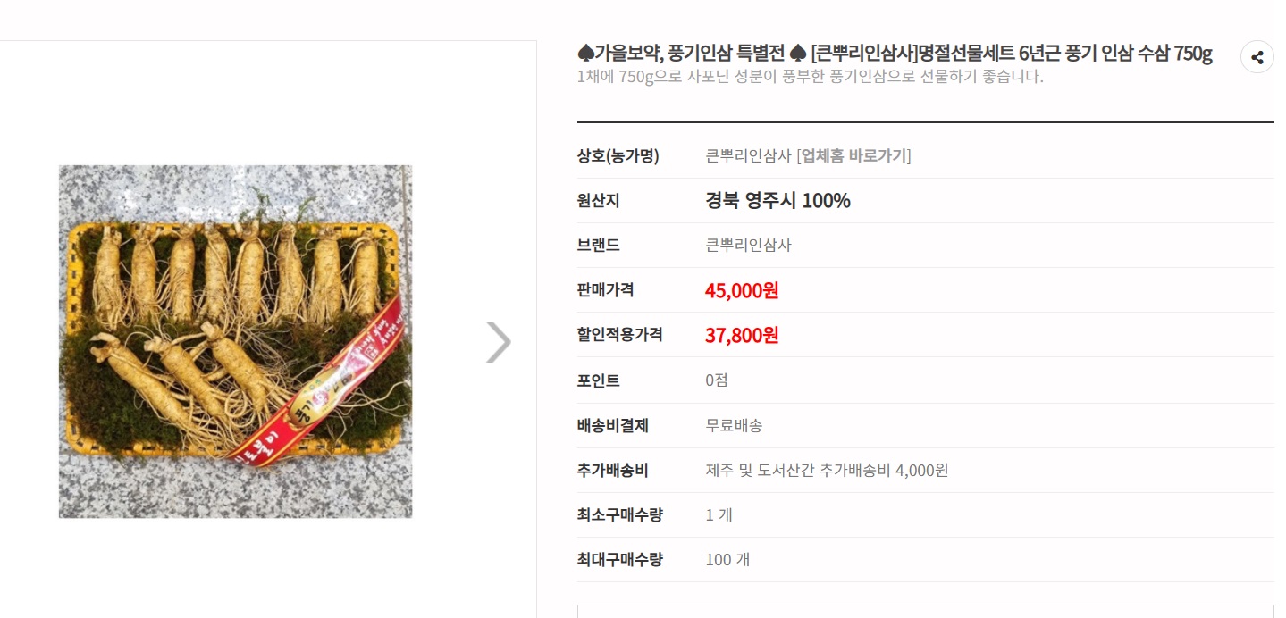
Task: Click the 포인트 value showing 0점
Action: (x=717, y=380)
